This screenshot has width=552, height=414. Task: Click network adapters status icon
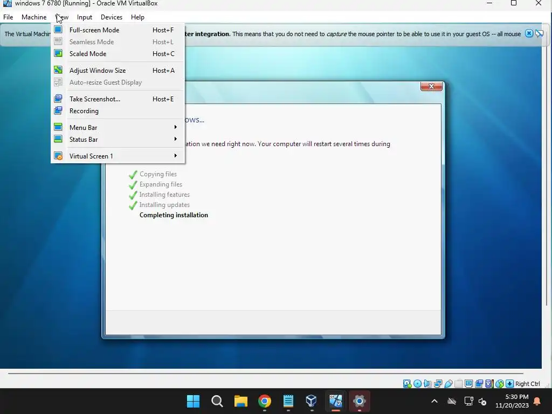[438, 384]
